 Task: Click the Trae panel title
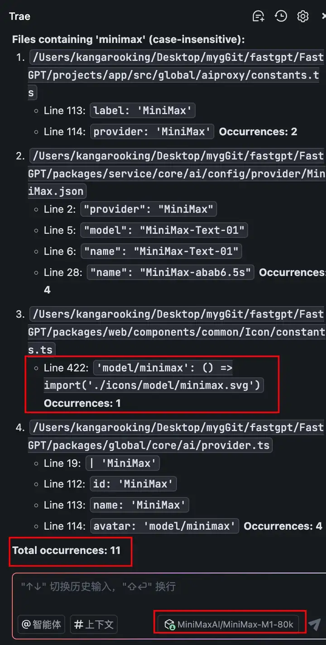[x=19, y=16]
